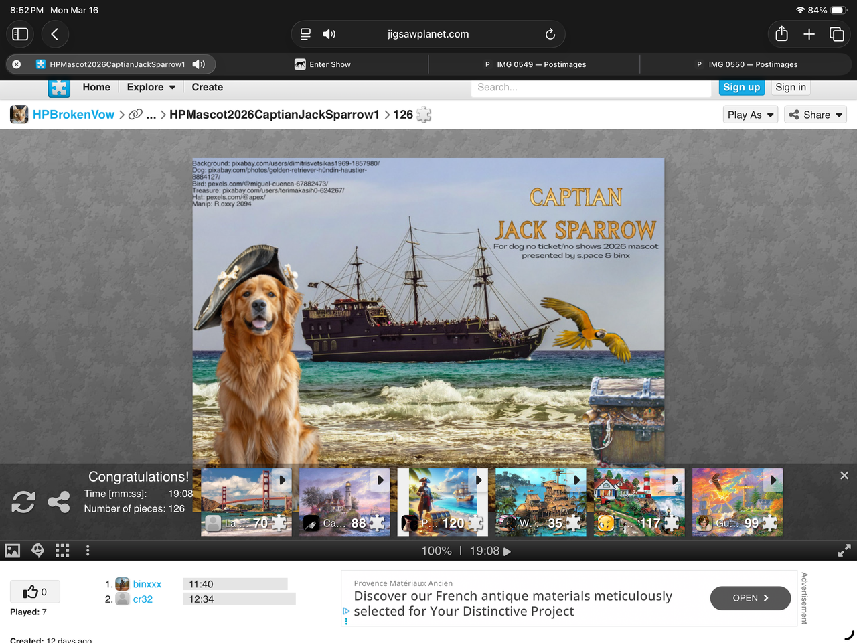Screen dimensions: 857x643
Task: Open the HPMascot2026CaptianJackSparrow1 breadcrumb title
Action: pyautogui.click(x=275, y=115)
